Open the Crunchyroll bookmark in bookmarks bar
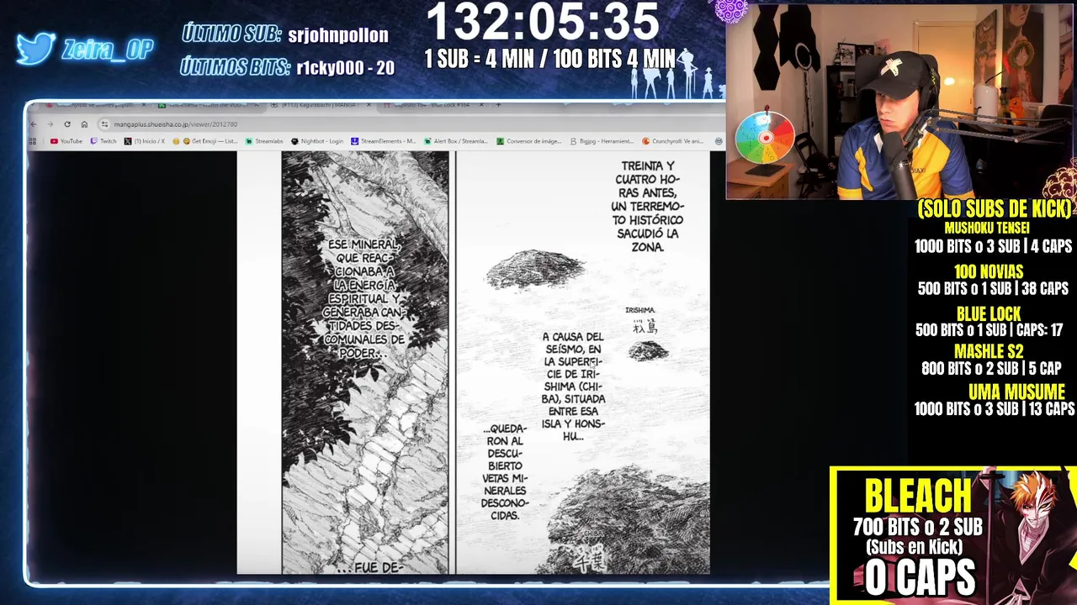 click(x=672, y=141)
